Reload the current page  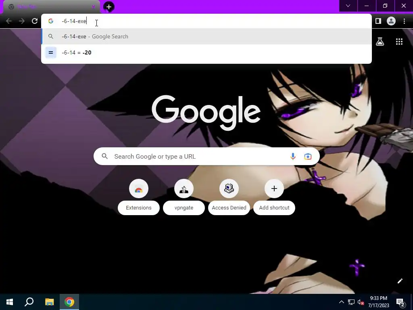click(x=35, y=21)
